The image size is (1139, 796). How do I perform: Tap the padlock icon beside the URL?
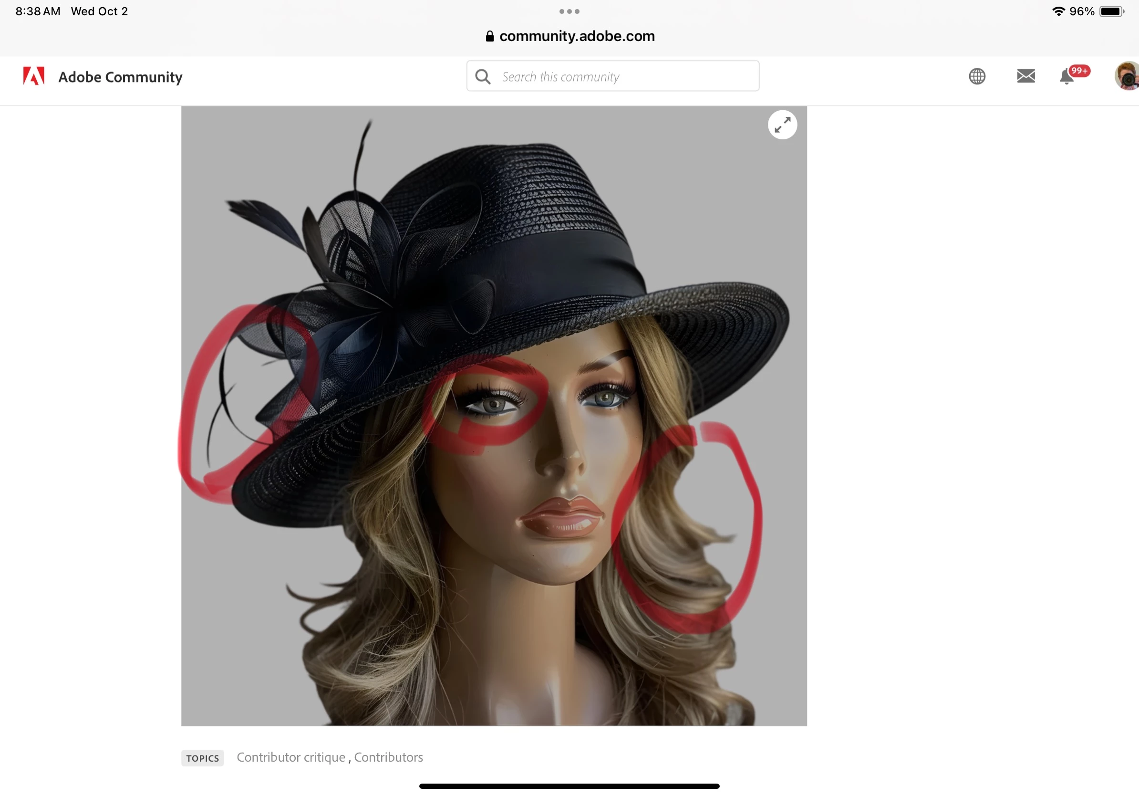point(490,36)
